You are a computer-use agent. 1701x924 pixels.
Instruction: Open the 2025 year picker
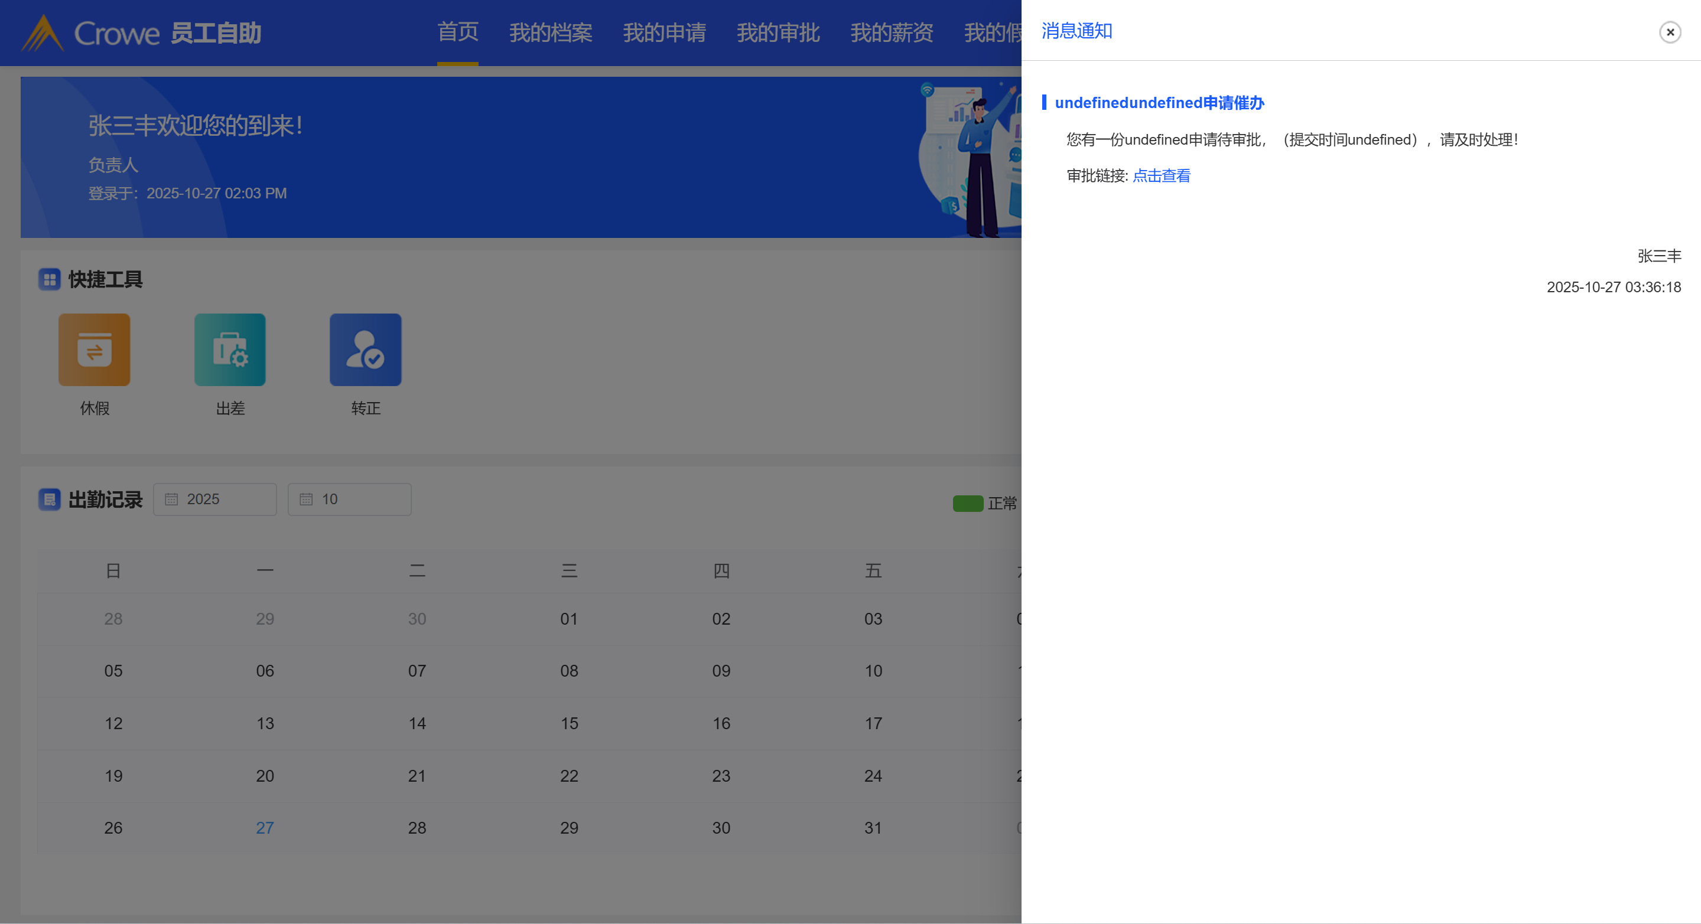225,499
